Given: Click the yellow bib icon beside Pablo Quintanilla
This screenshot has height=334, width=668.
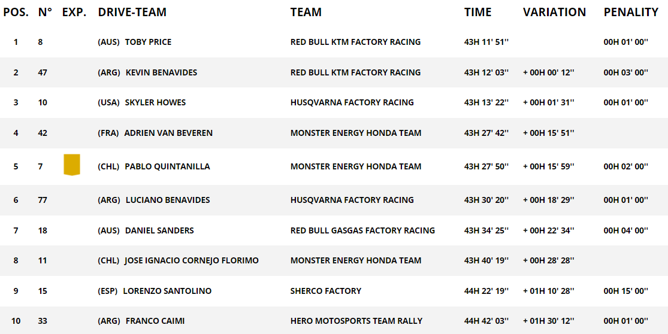Looking at the screenshot, I should (x=72, y=165).
